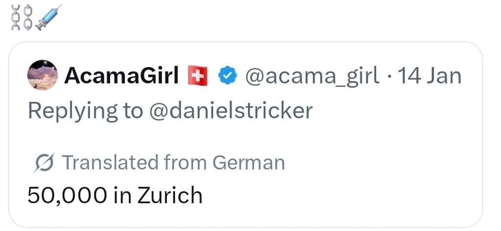Click the word "German" in the translation note
This screenshot has height=231, width=501.
coord(250,162)
